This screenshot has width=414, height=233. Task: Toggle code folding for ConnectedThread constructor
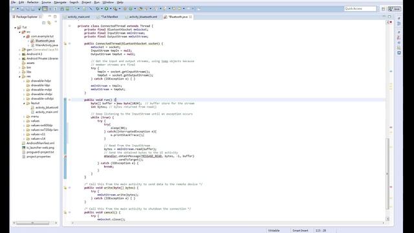coord(70,43)
